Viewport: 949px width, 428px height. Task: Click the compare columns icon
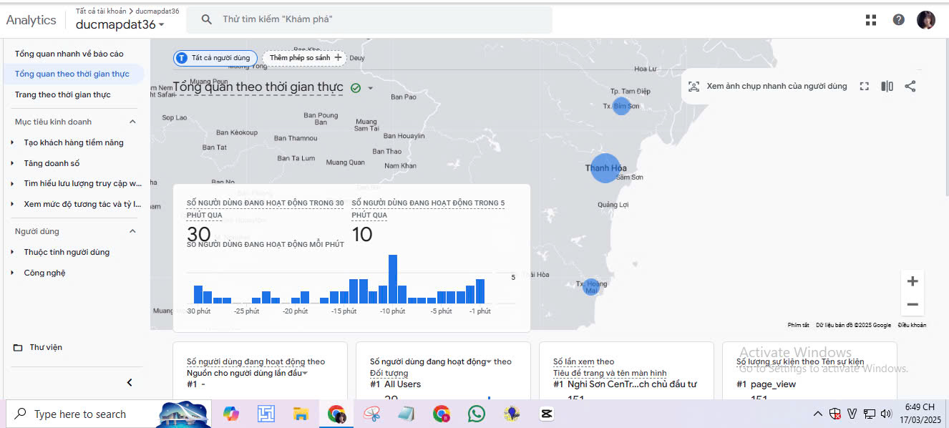tap(887, 86)
